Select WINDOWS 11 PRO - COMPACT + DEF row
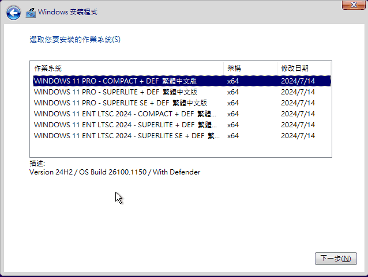The width and height of the screenshot is (368, 277). pyautogui.click(x=182, y=81)
